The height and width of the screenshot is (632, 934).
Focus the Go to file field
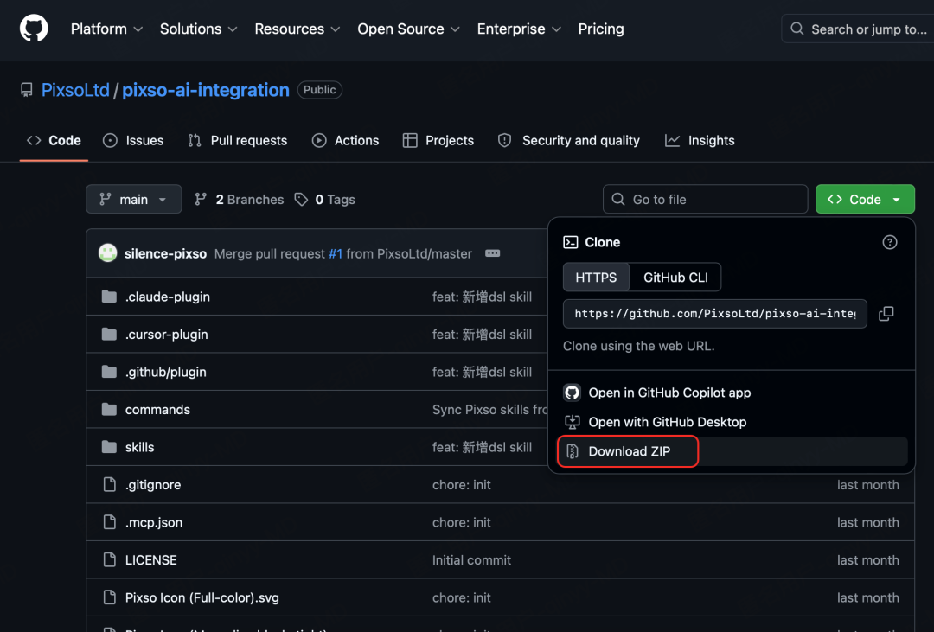click(706, 199)
